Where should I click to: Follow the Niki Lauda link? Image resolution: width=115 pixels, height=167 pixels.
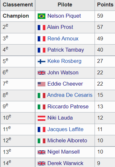(60, 118)
